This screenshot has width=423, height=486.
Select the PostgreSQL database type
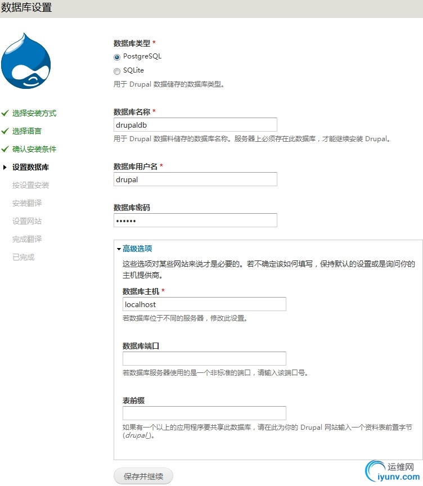tap(117, 57)
